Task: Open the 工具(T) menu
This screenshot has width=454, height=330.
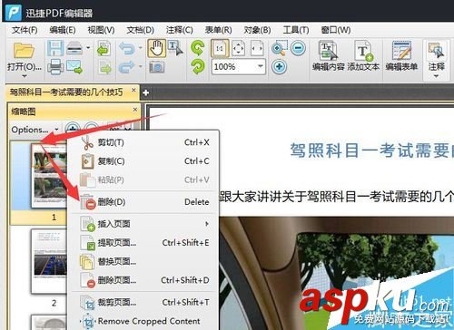Action: tap(296, 30)
